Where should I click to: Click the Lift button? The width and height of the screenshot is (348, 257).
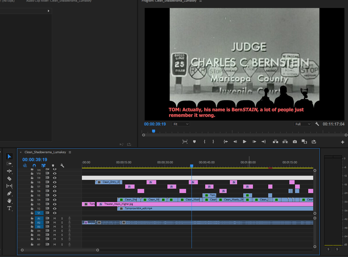(275, 142)
